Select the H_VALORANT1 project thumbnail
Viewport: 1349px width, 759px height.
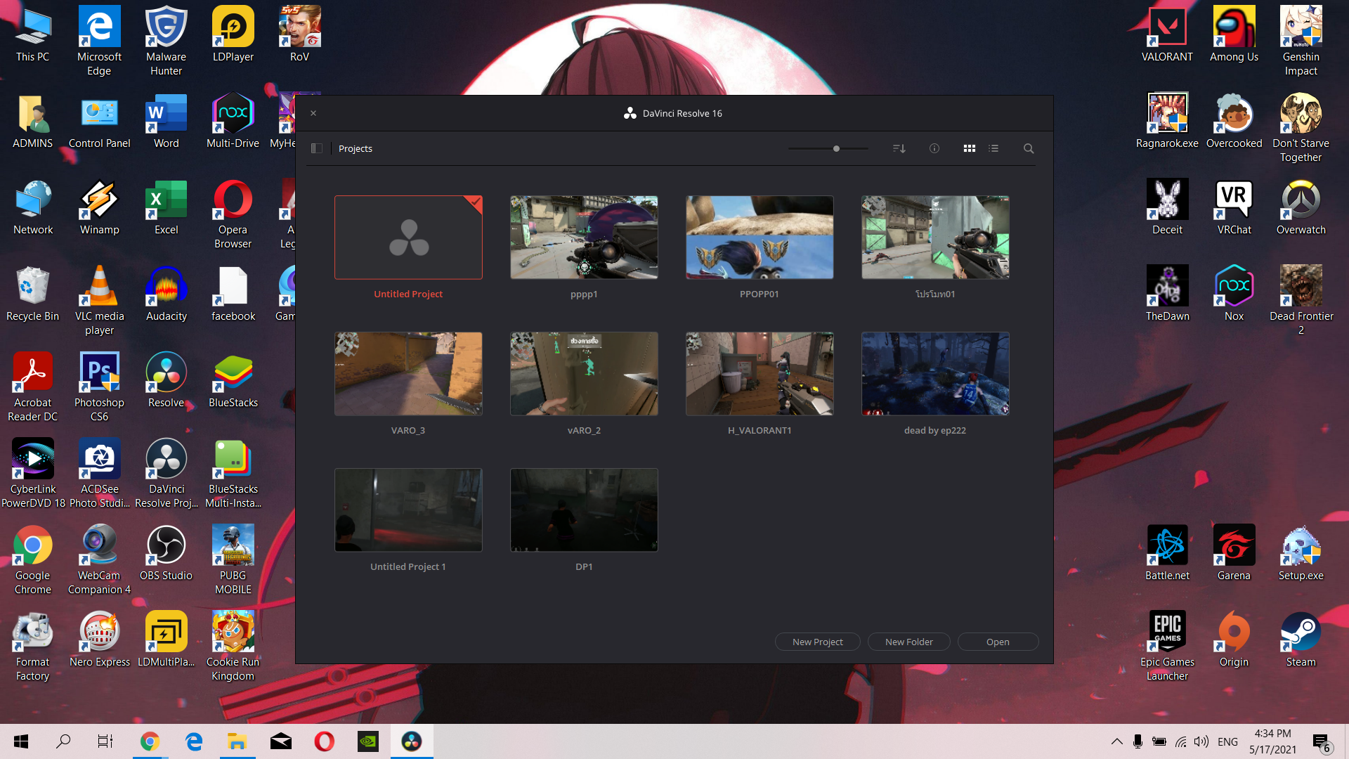click(x=760, y=374)
